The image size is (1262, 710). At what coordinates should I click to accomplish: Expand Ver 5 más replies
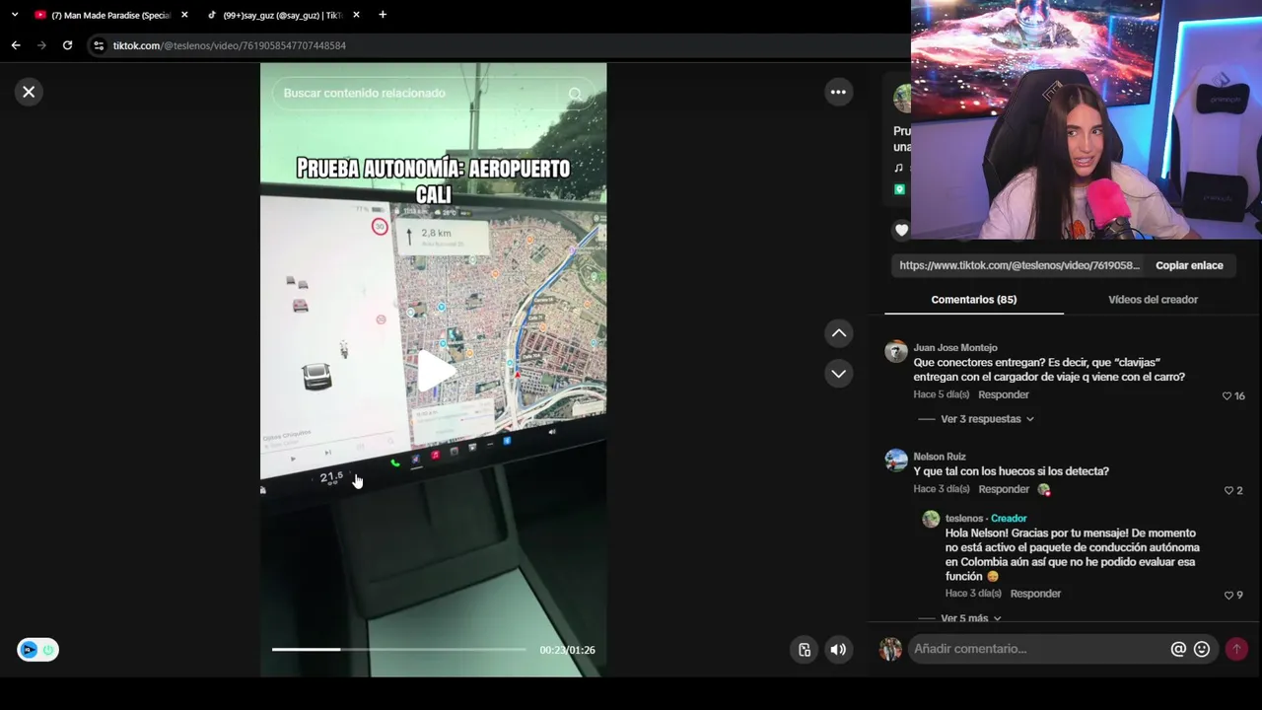971,618
